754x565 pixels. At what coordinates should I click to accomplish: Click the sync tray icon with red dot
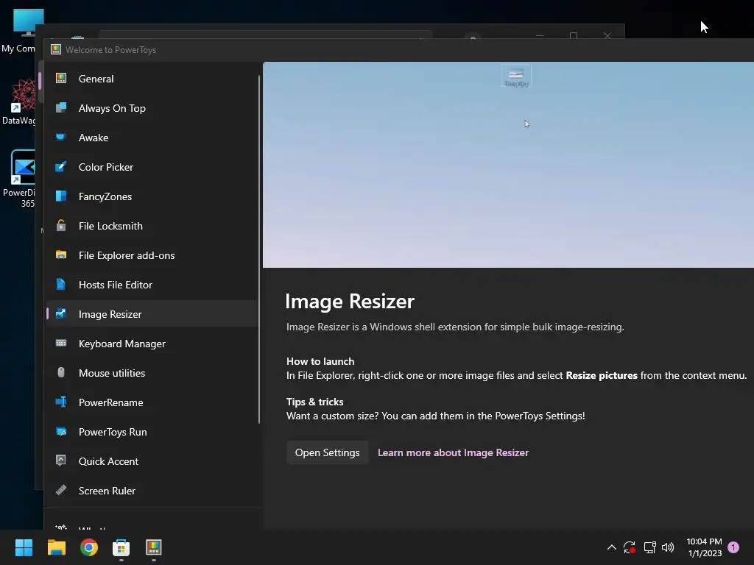coord(630,547)
